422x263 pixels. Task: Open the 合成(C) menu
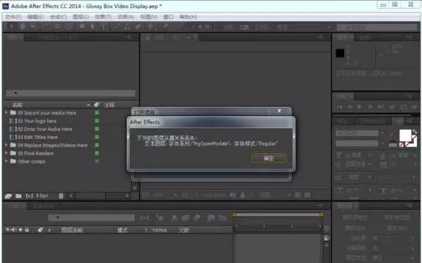point(58,17)
